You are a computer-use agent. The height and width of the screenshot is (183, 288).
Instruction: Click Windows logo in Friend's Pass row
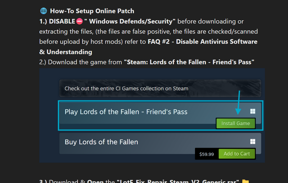click(253, 112)
